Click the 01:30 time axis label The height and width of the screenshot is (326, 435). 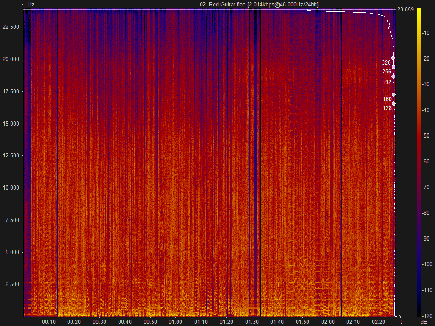point(252,322)
